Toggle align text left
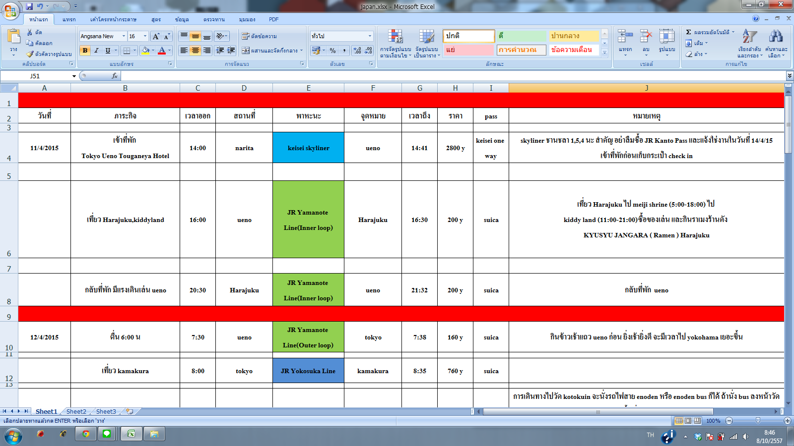794x446 pixels. coord(184,51)
